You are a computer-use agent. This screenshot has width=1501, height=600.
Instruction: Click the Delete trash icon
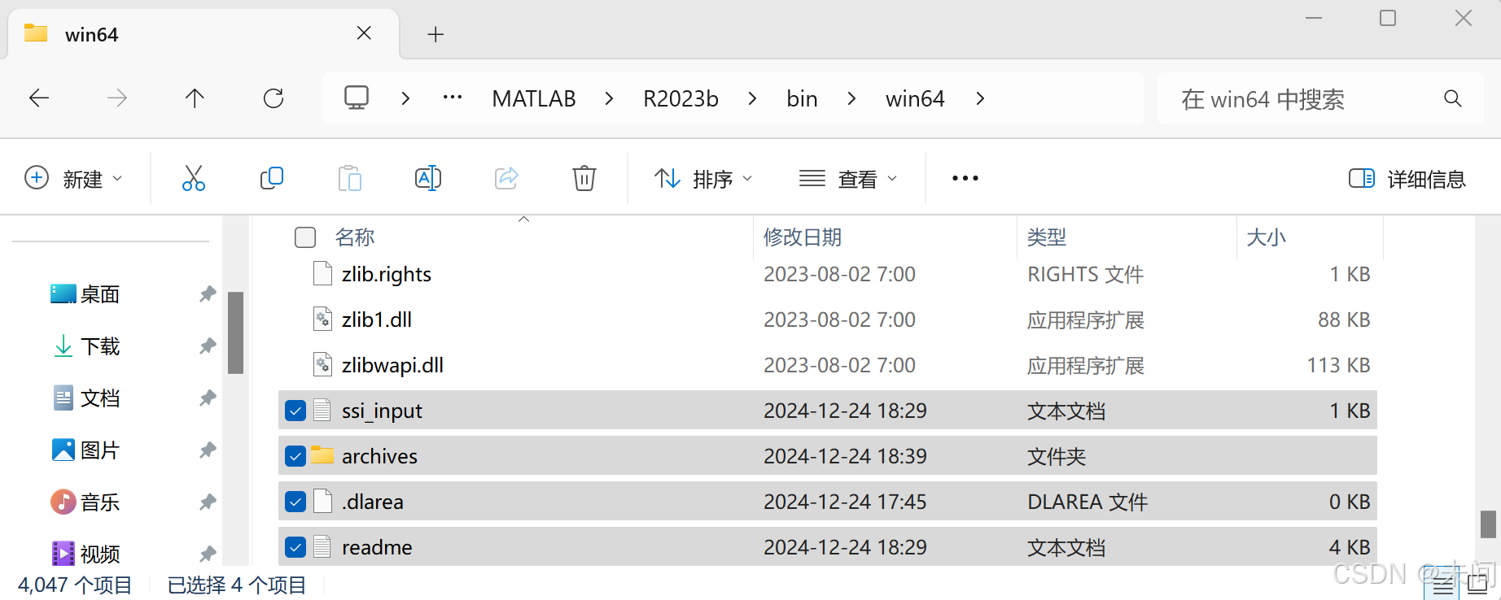point(584,178)
